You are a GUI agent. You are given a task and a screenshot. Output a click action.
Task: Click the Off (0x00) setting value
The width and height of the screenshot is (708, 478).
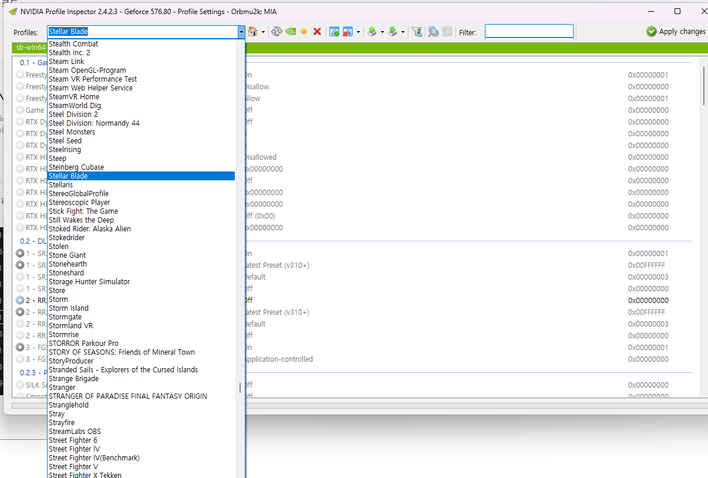click(x=259, y=216)
